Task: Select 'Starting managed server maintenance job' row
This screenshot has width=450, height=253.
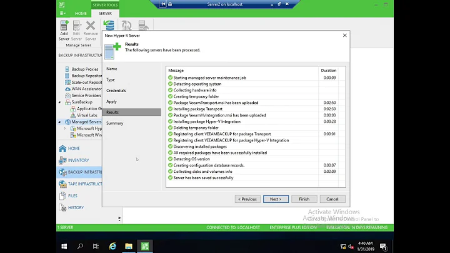Action: [x=256, y=78]
